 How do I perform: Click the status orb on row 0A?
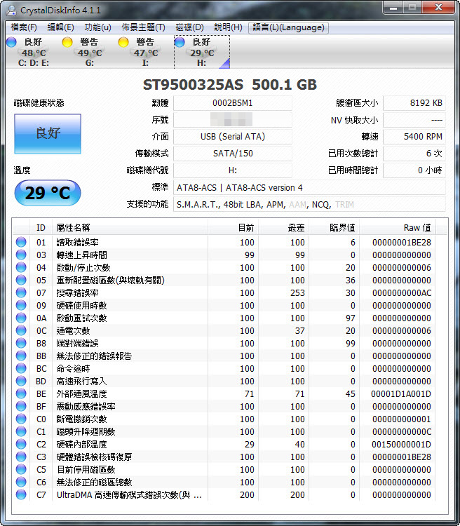21,318
